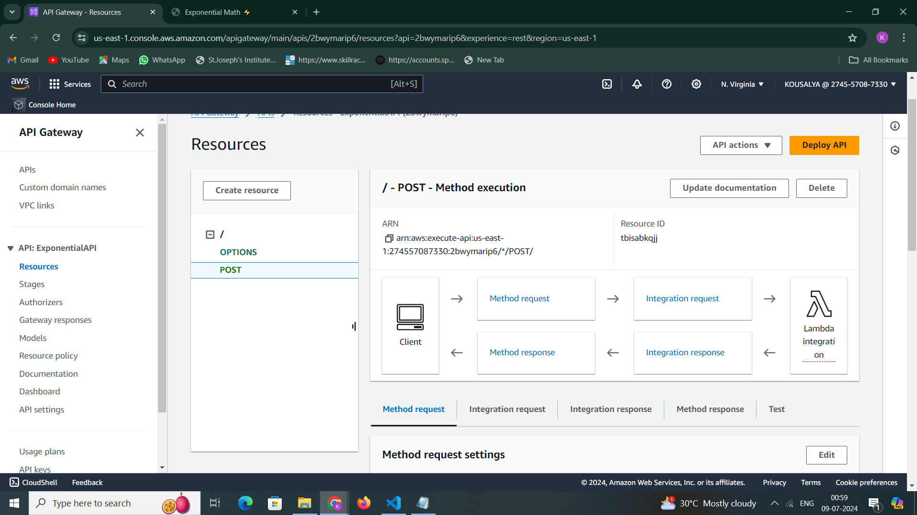Image resolution: width=917 pixels, height=515 pixels.
Task: Switch to the Integration request tab
Action: [507, 409]
